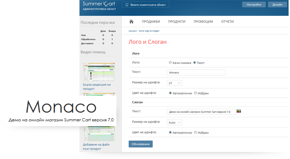Image resolution: width=290 pixels, height=159 pixels.
Task: Click the 'Вчера' column header
Action: click(x=112, y=31)
